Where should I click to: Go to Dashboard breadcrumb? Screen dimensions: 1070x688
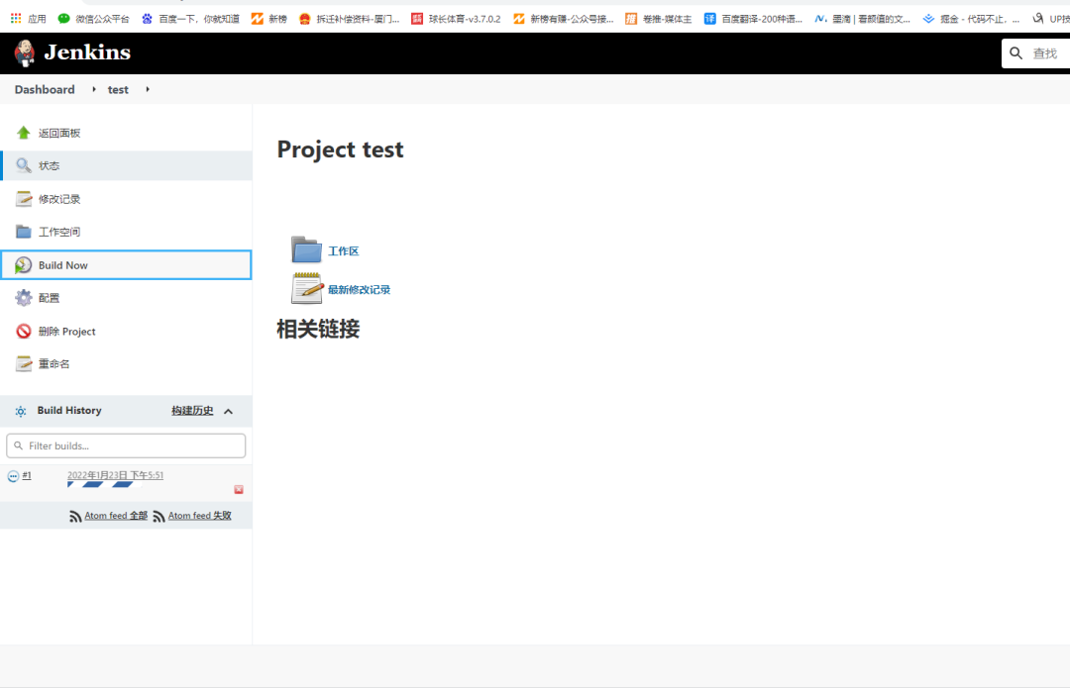[x=45, y=89]
